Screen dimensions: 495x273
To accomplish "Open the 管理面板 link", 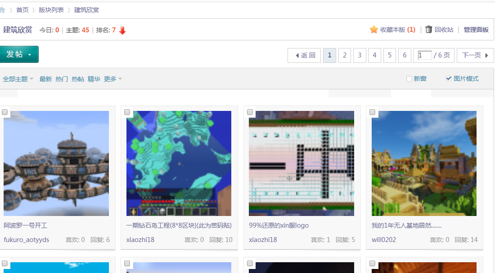I will pos(476,30).
